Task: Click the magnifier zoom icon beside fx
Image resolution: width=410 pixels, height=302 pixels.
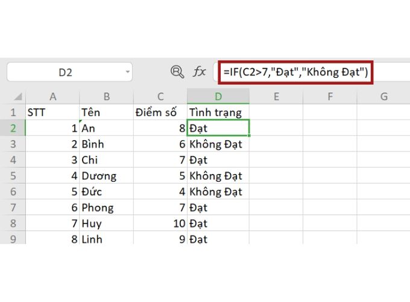Action: click(177, 72)
